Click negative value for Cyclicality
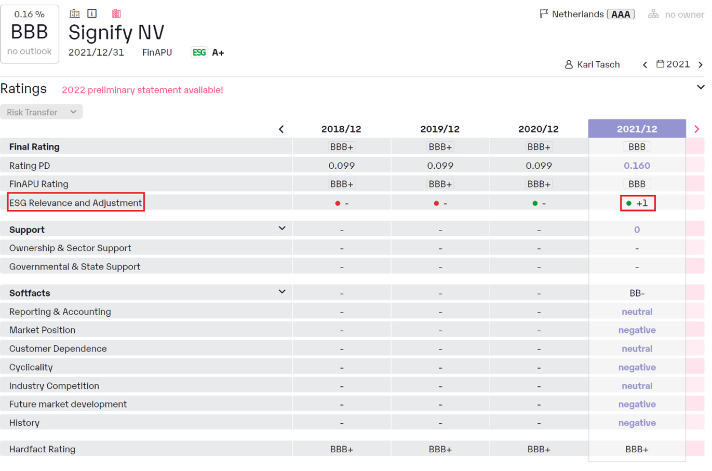The height and width of the screenshot is (471, 712). tap(637, 367)
